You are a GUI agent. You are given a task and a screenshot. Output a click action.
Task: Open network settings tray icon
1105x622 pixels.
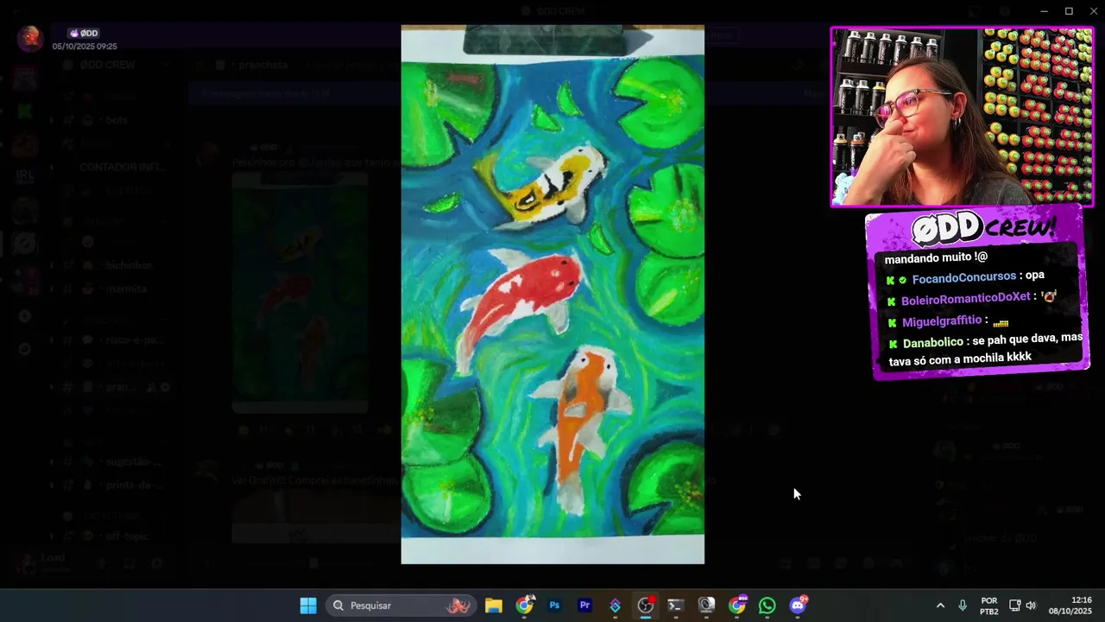[1015, 606]
